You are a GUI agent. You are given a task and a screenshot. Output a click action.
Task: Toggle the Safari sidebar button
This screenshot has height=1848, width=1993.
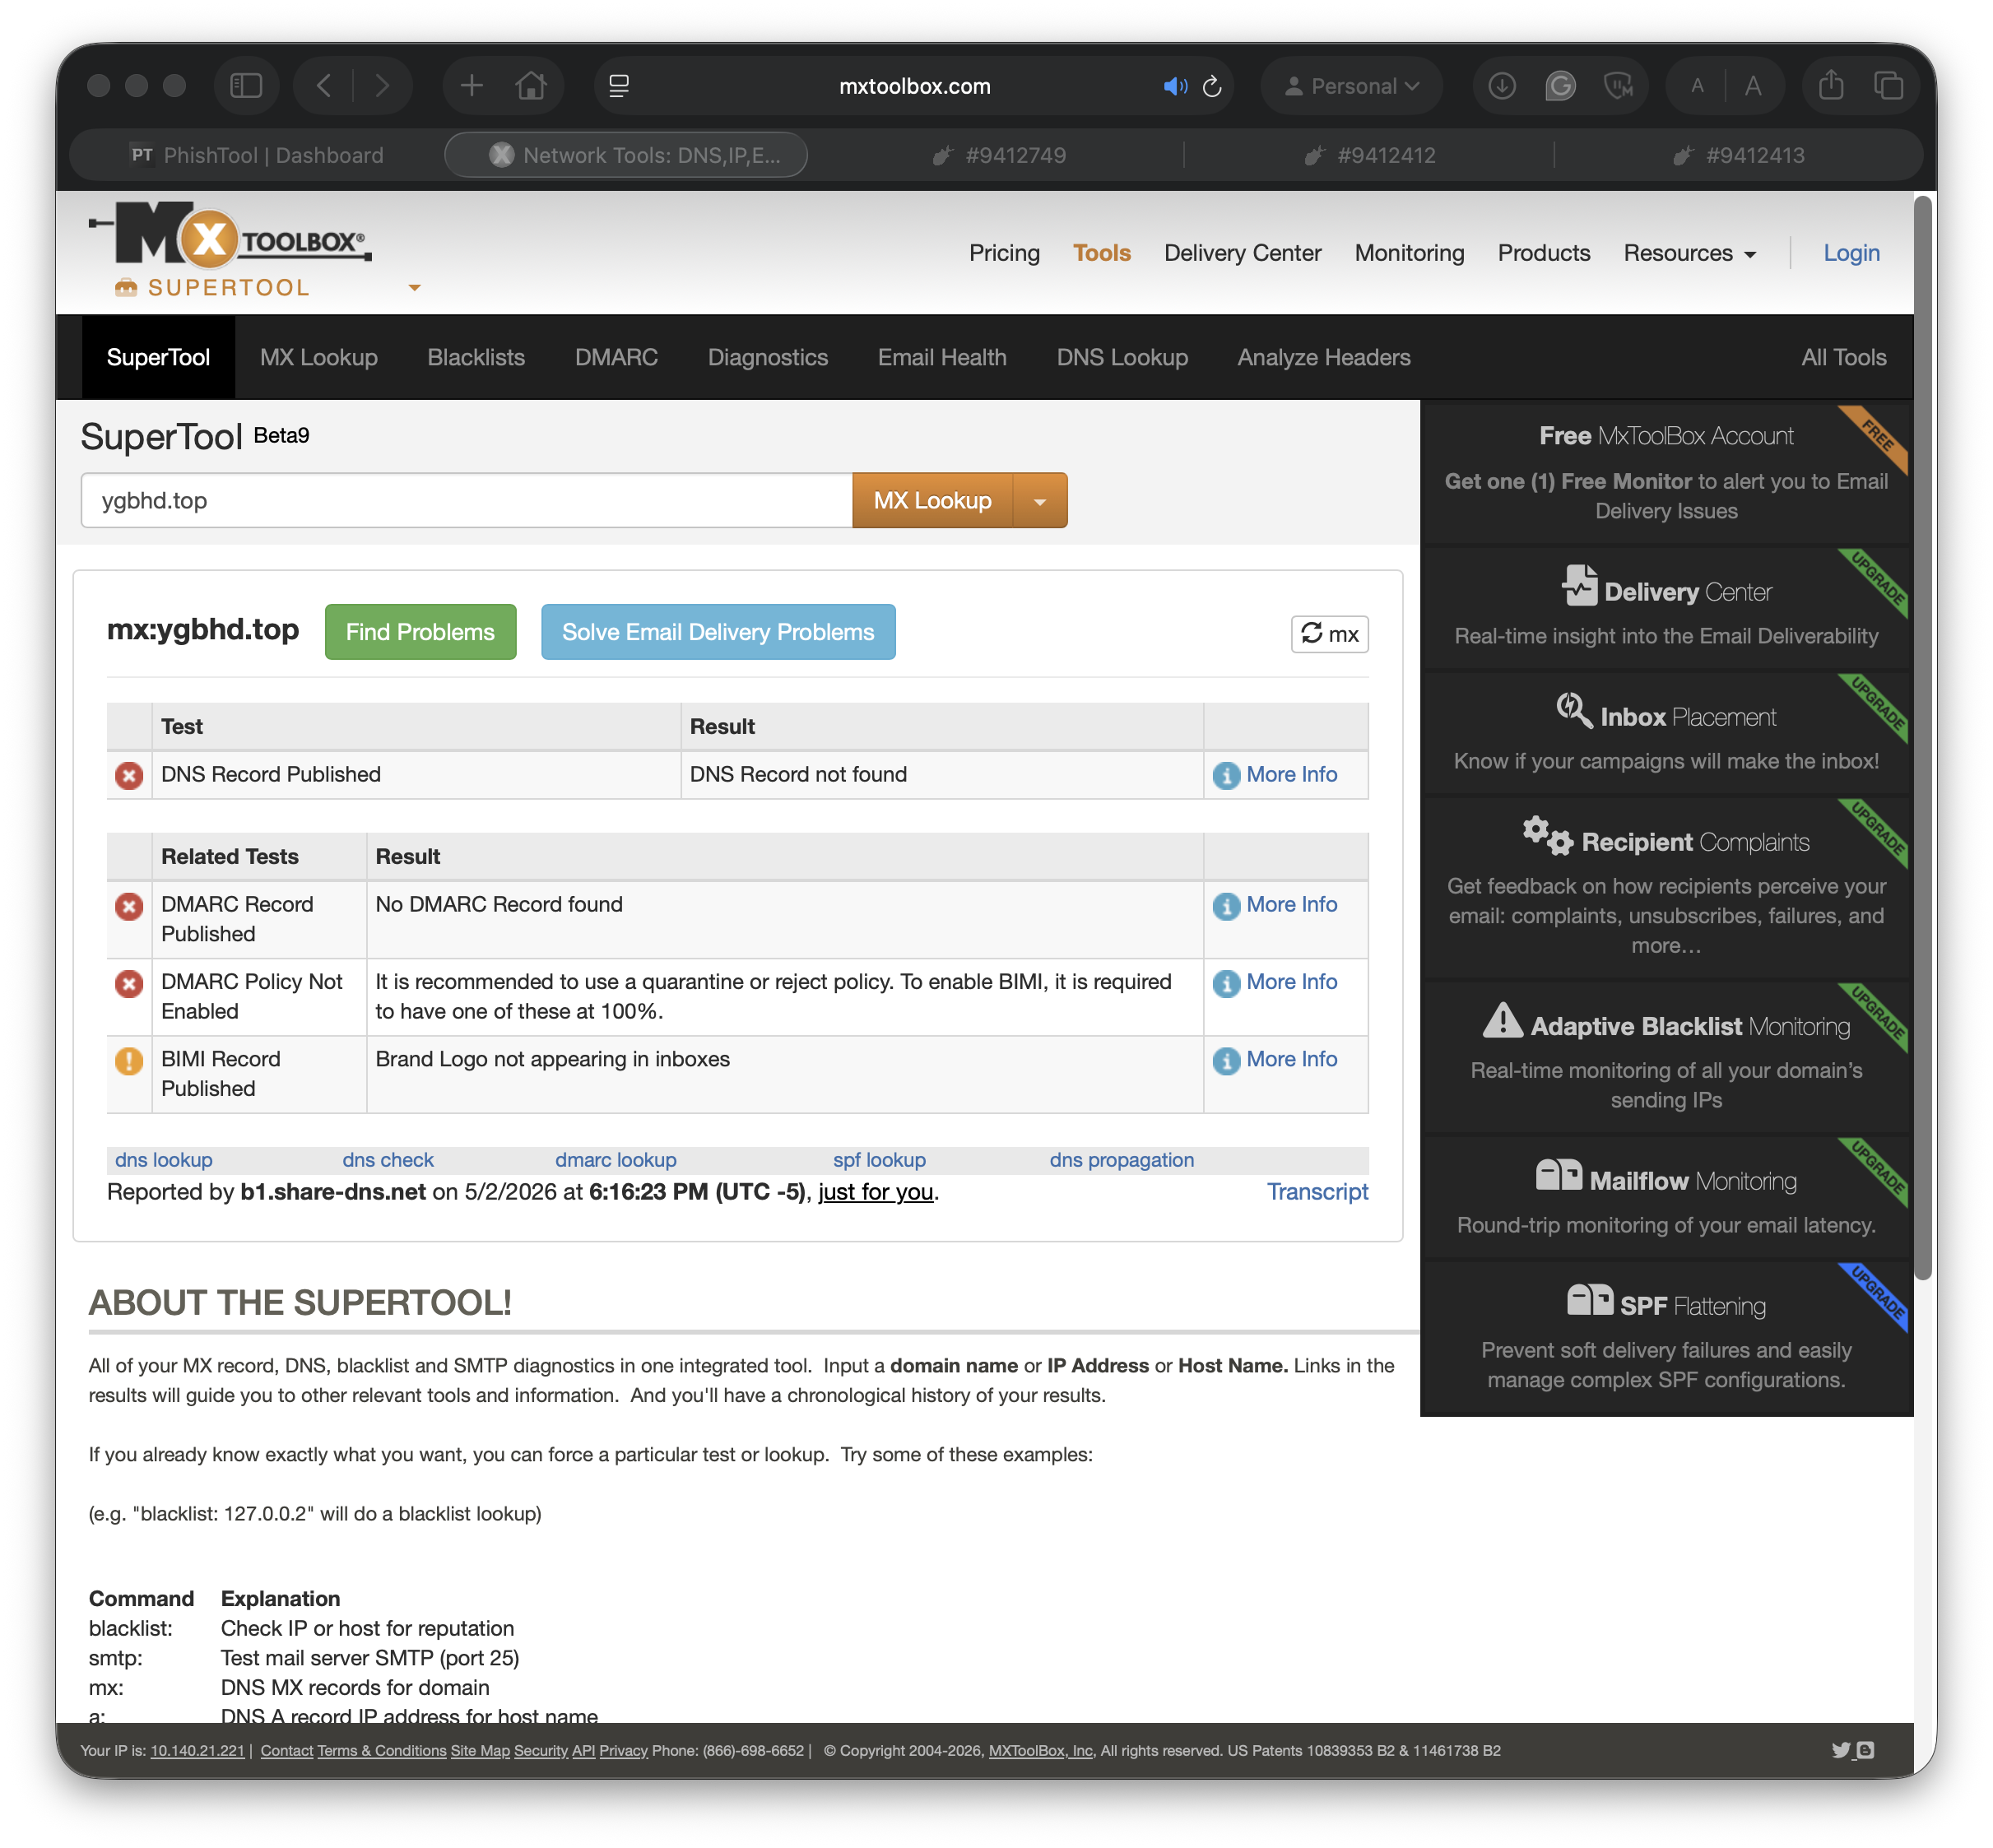[x=246, y=86]
